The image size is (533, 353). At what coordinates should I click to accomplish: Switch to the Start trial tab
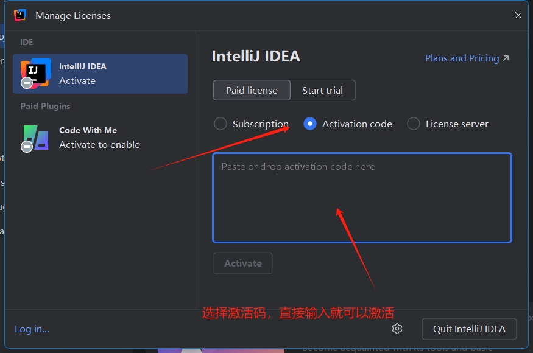point(322,90)
